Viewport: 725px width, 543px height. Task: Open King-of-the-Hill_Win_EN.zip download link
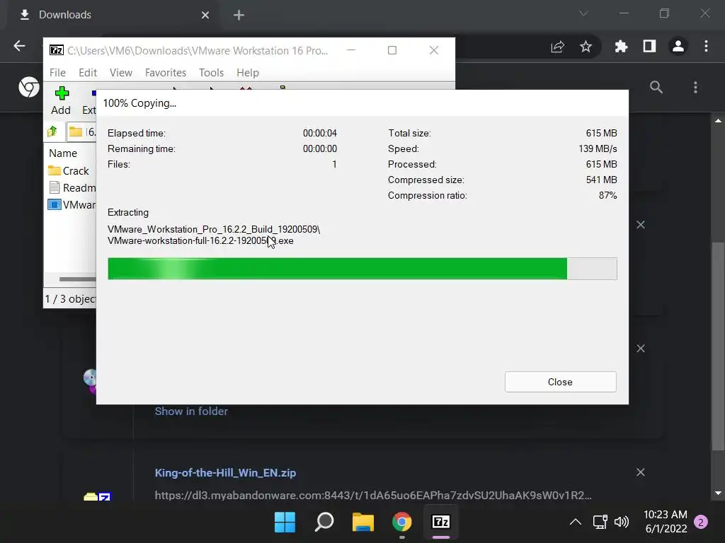click(x=225, y=472)
